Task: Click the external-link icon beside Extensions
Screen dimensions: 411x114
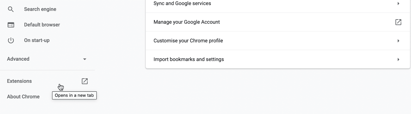Action: (x=85, y=81)
